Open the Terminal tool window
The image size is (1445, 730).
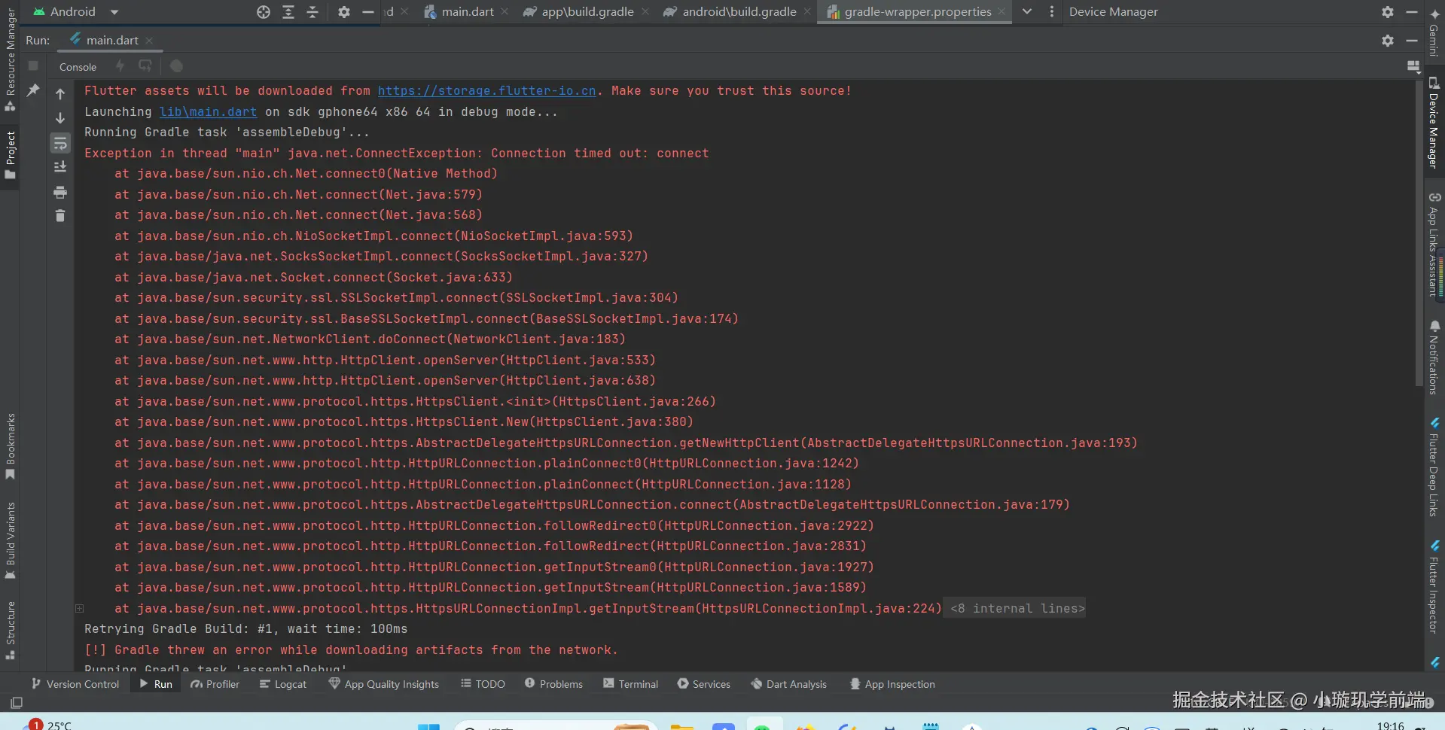tap(630, 684)
